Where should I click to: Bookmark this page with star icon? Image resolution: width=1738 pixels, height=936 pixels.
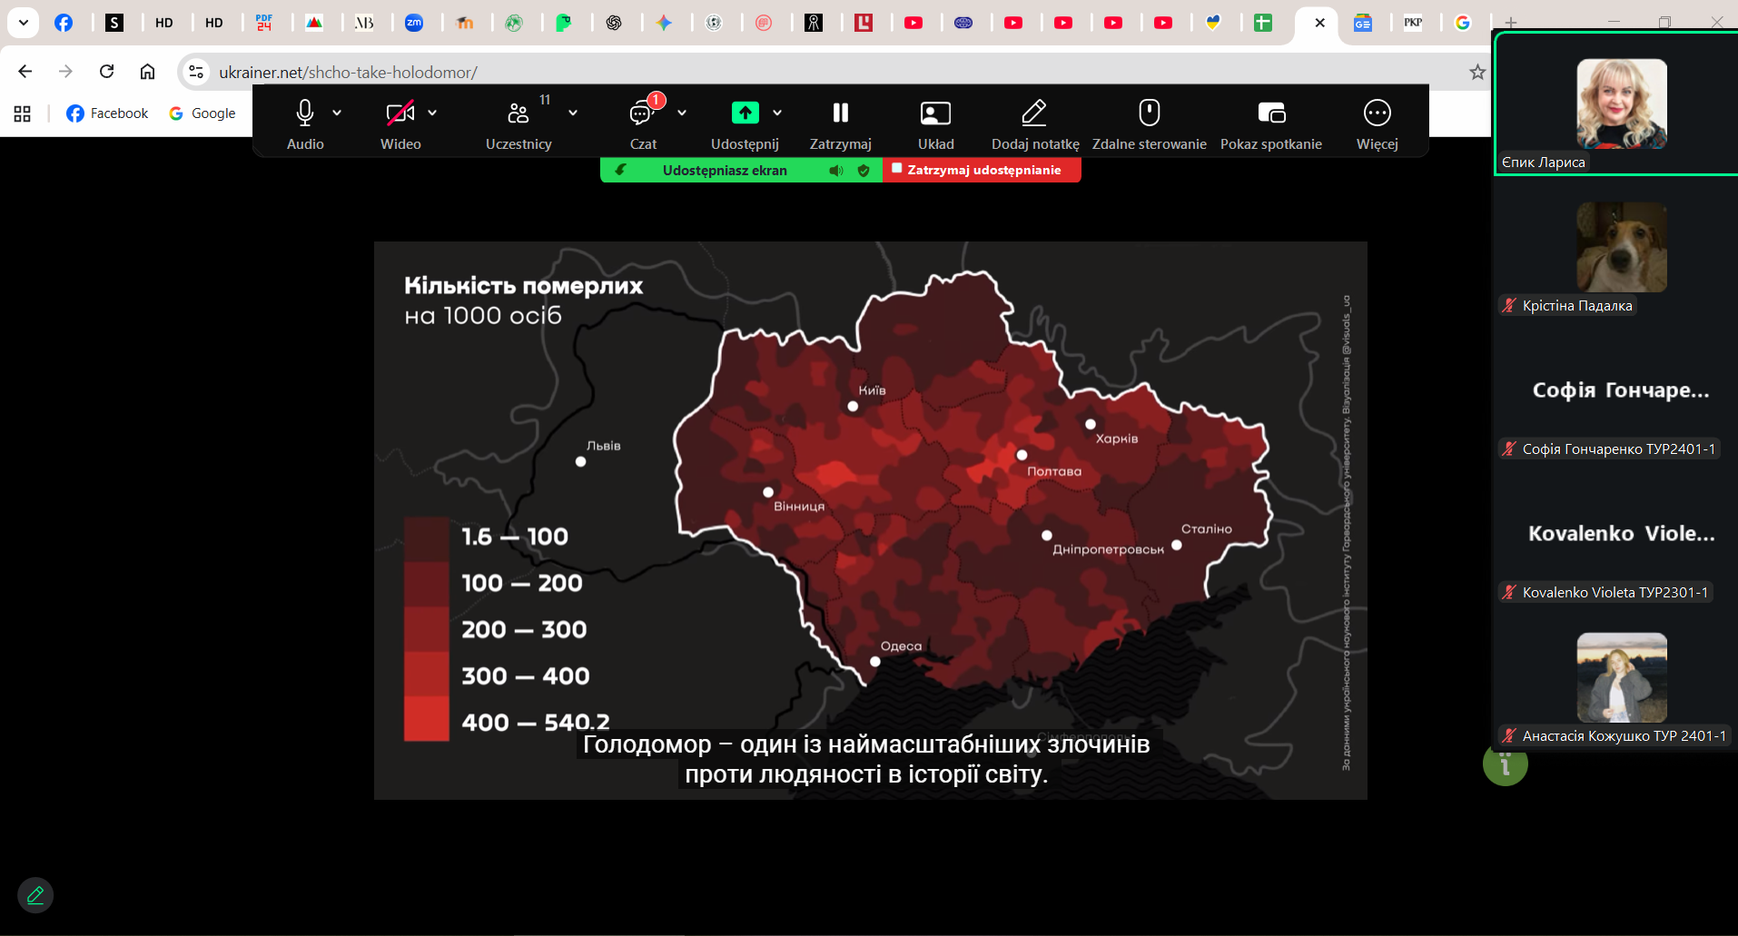coord(1477,72)
